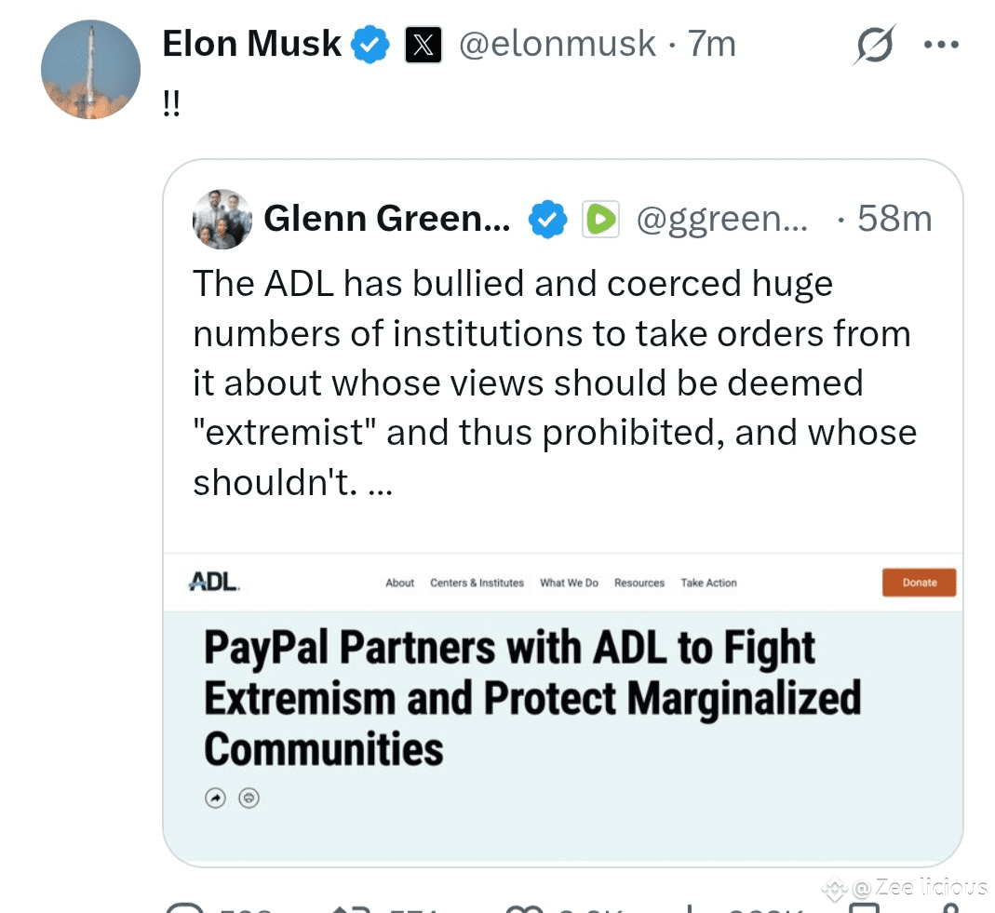
Task: Click the Take Action nav item
Action: (708, 583)
